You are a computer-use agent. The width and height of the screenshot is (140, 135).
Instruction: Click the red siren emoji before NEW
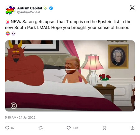8,22
